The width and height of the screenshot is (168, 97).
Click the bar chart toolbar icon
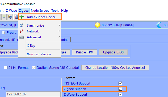point(16,17)
